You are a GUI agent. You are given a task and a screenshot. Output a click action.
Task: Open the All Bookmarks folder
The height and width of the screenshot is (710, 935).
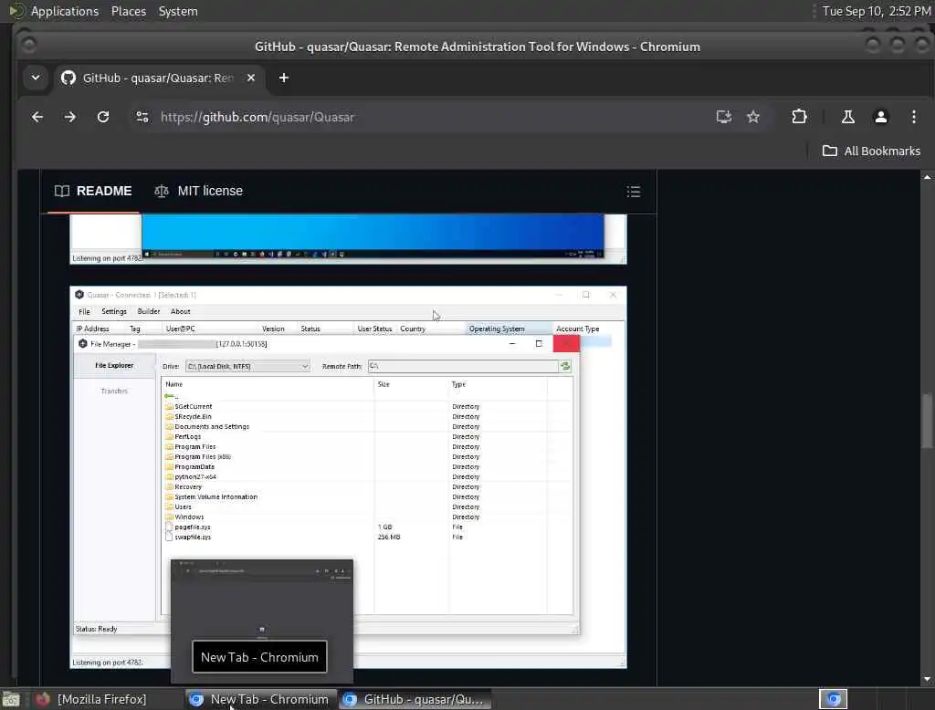coord(871,151)
